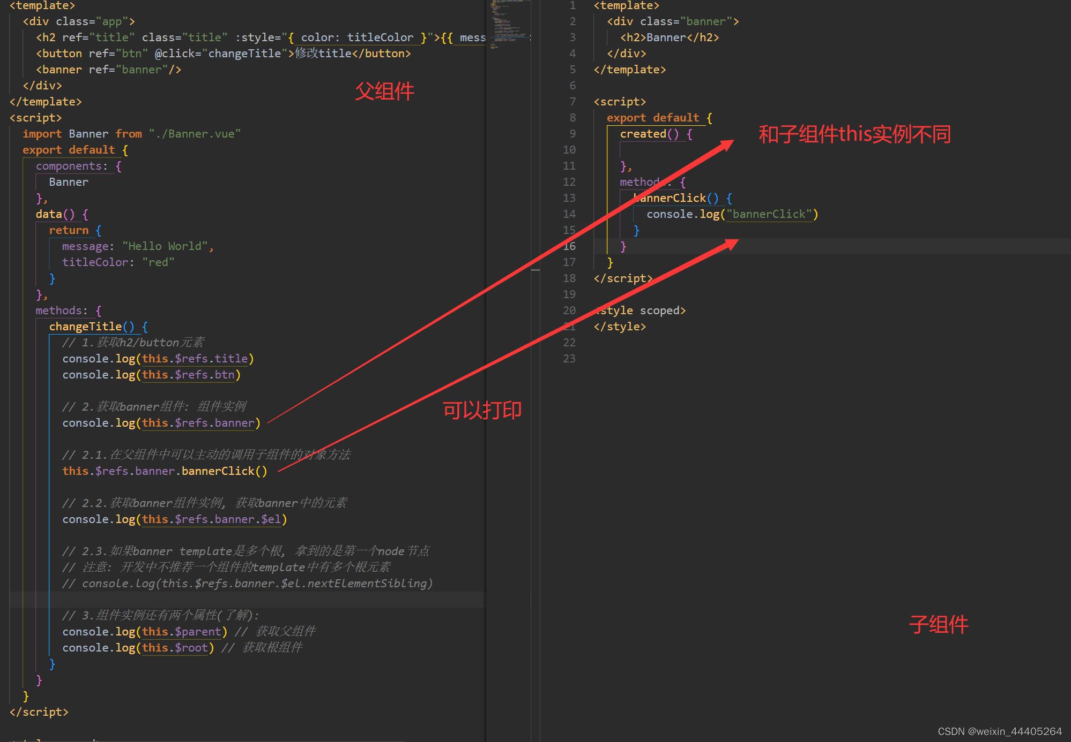Image resolution: width=1071 pixels, height=742 pixels.
Task: Click the '</style>' closing tag
Action: 620,327
